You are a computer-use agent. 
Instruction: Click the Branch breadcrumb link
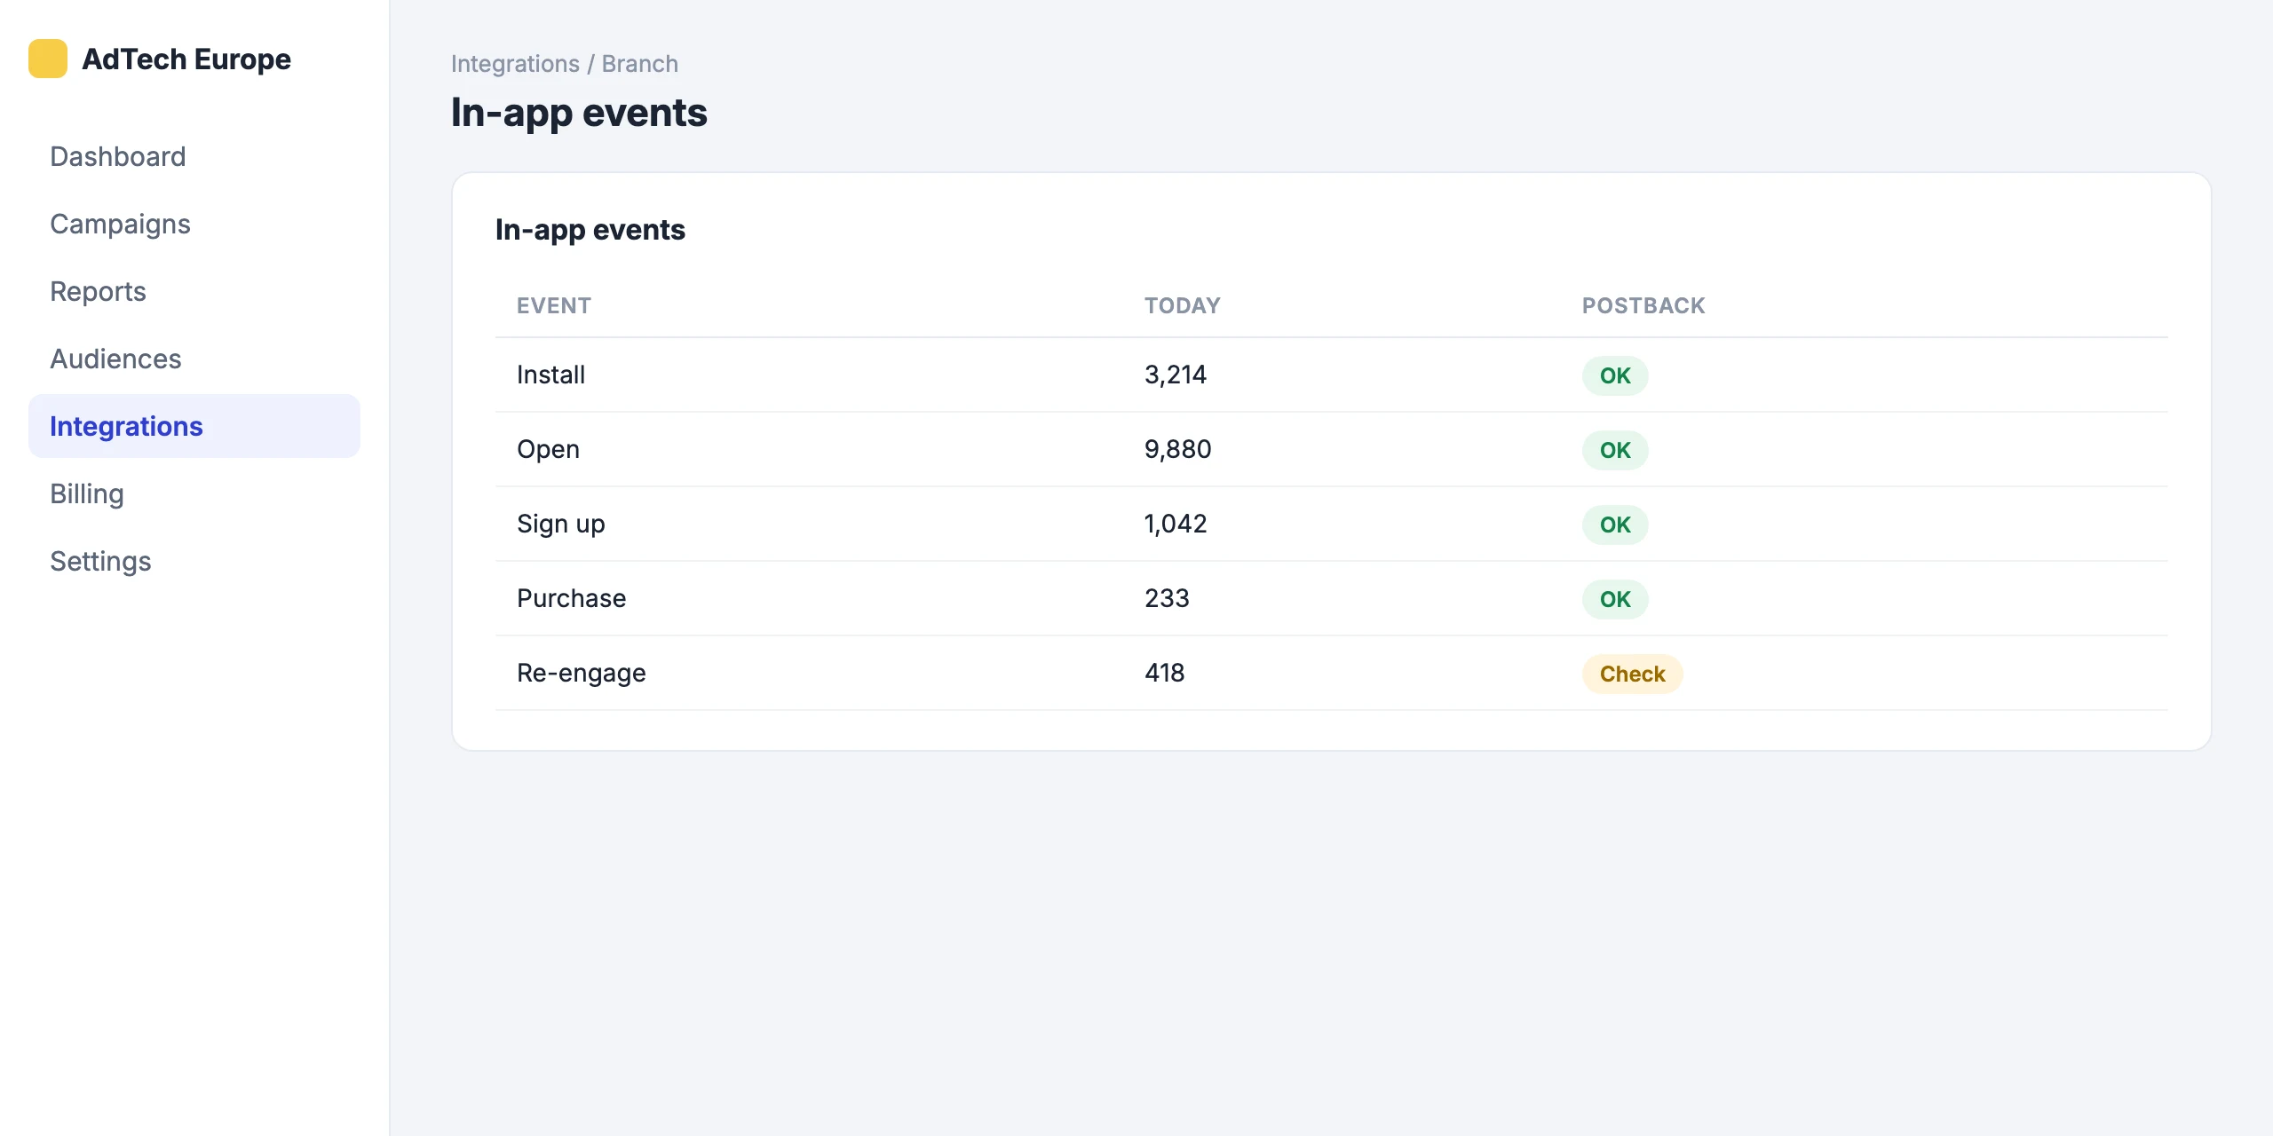[640, 64]
